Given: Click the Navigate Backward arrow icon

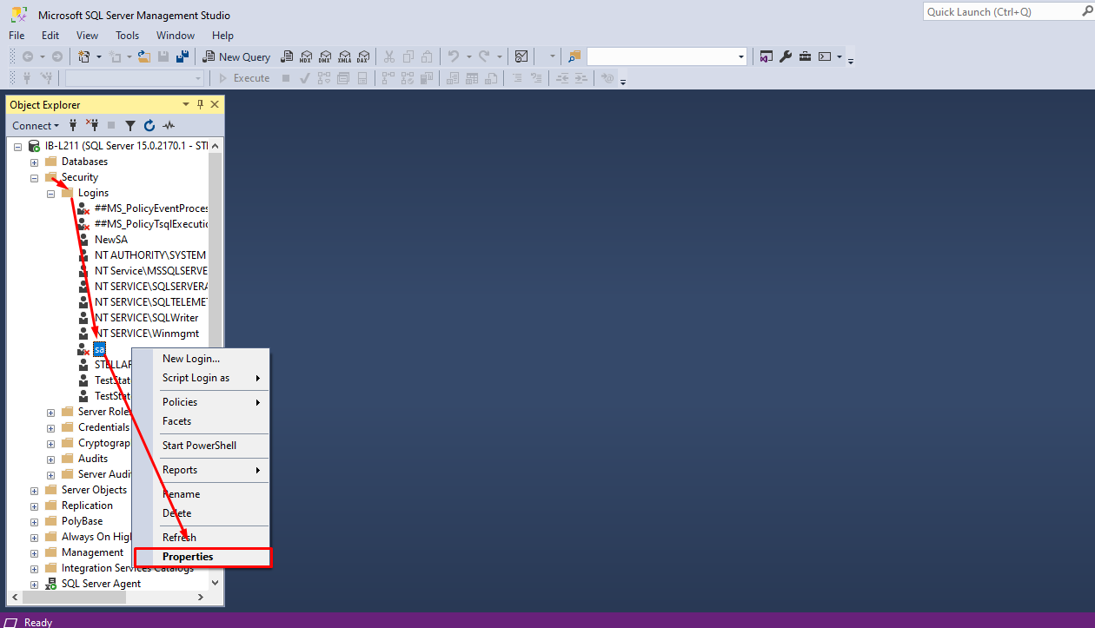Looking at the screenshot, I should [28, 56].
